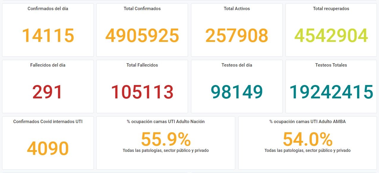Click the 4905925 total confirmed number
The width and height of the screenshot is (379, 173).
tap(142, 35)
